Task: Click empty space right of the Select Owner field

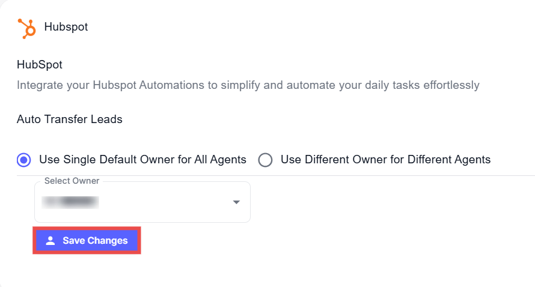Action: (x=385, y=202)
